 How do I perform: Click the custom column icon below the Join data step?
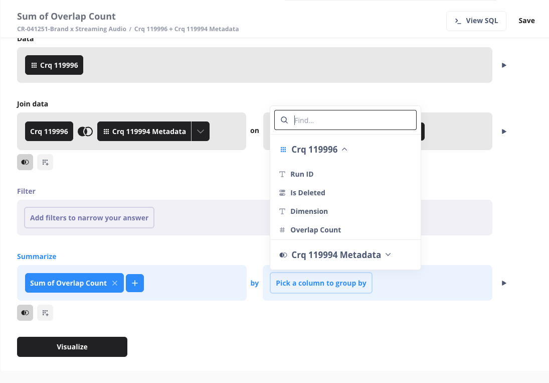tap(45, 162)
